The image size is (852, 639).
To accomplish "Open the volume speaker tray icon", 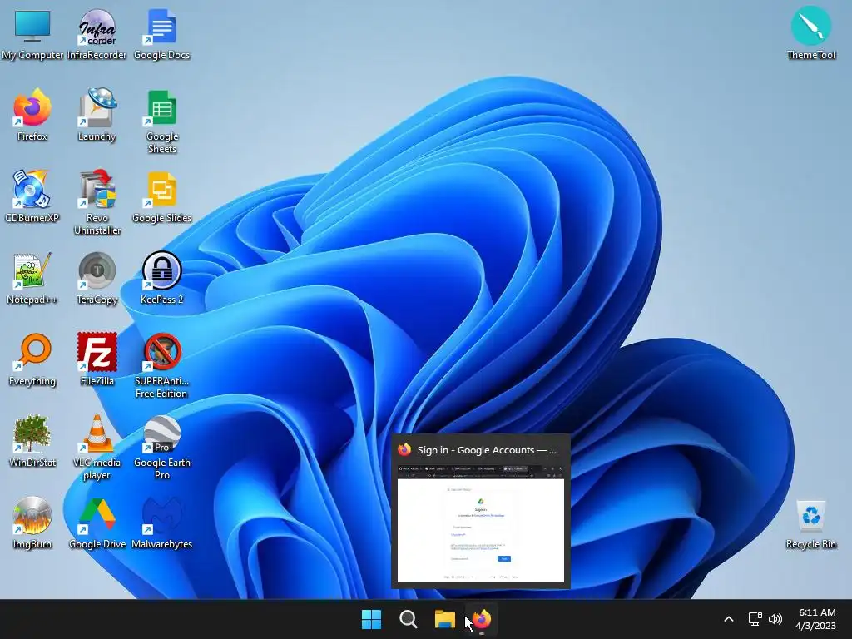I will 775,619.
